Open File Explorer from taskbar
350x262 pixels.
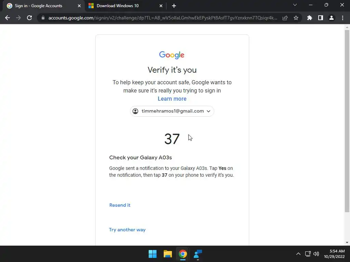click(167, 254)
